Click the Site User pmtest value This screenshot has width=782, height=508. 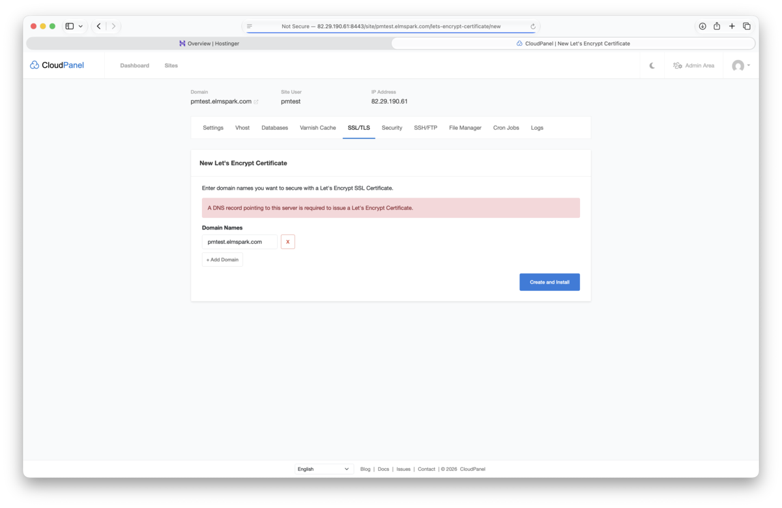coord(291,102)
